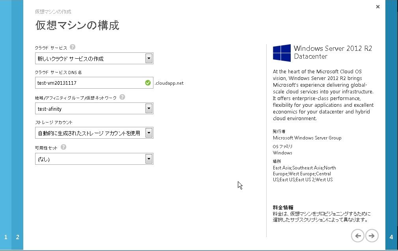
Task: Click the OS ファミリ Windows value
Action: 282,153
